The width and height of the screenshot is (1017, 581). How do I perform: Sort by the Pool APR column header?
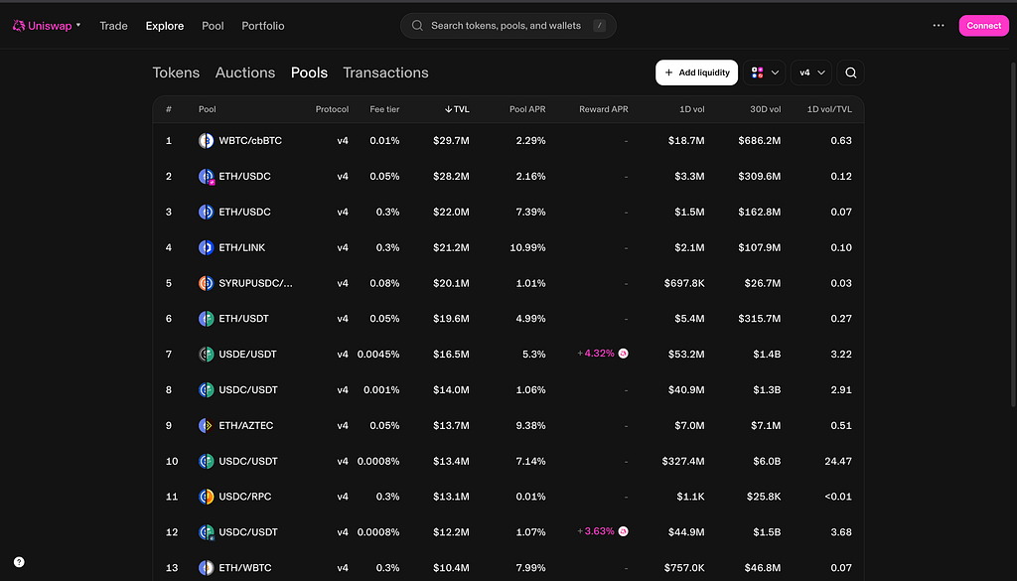pos(527,109)
